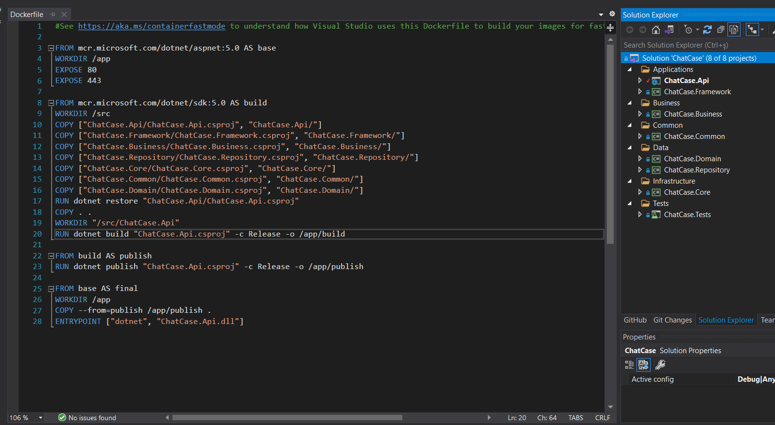Select the Solution 'ChatCase' root node
The height and width of the screenshot is (425, 775).
(699, 58)
